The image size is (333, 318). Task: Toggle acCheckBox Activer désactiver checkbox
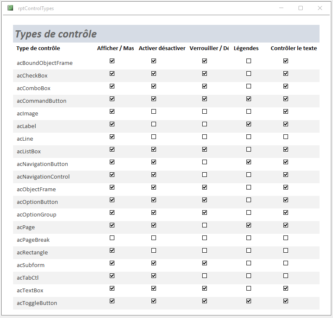[x=154, y=74]
